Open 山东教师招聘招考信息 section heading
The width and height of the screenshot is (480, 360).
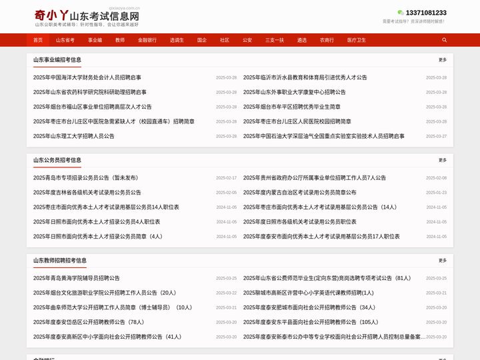60,261
